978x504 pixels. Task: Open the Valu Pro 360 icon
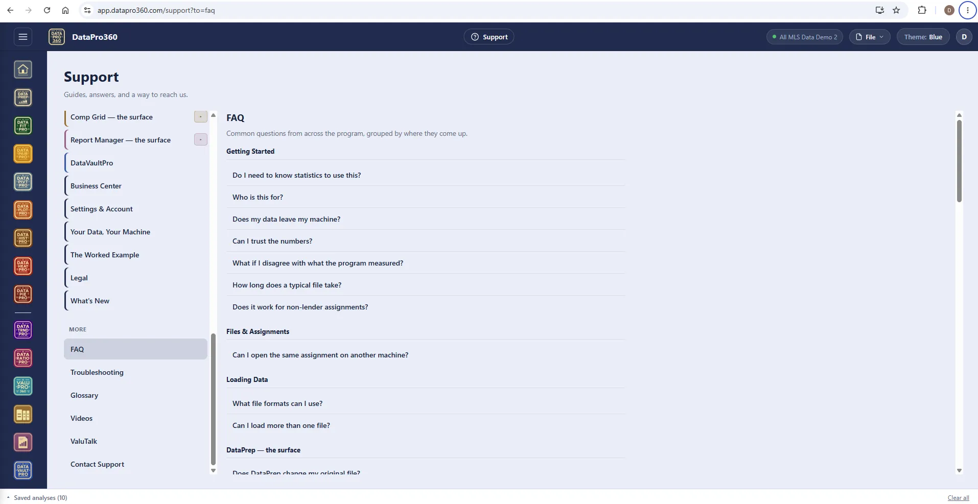pyautogui.click(x=23, y=386)
